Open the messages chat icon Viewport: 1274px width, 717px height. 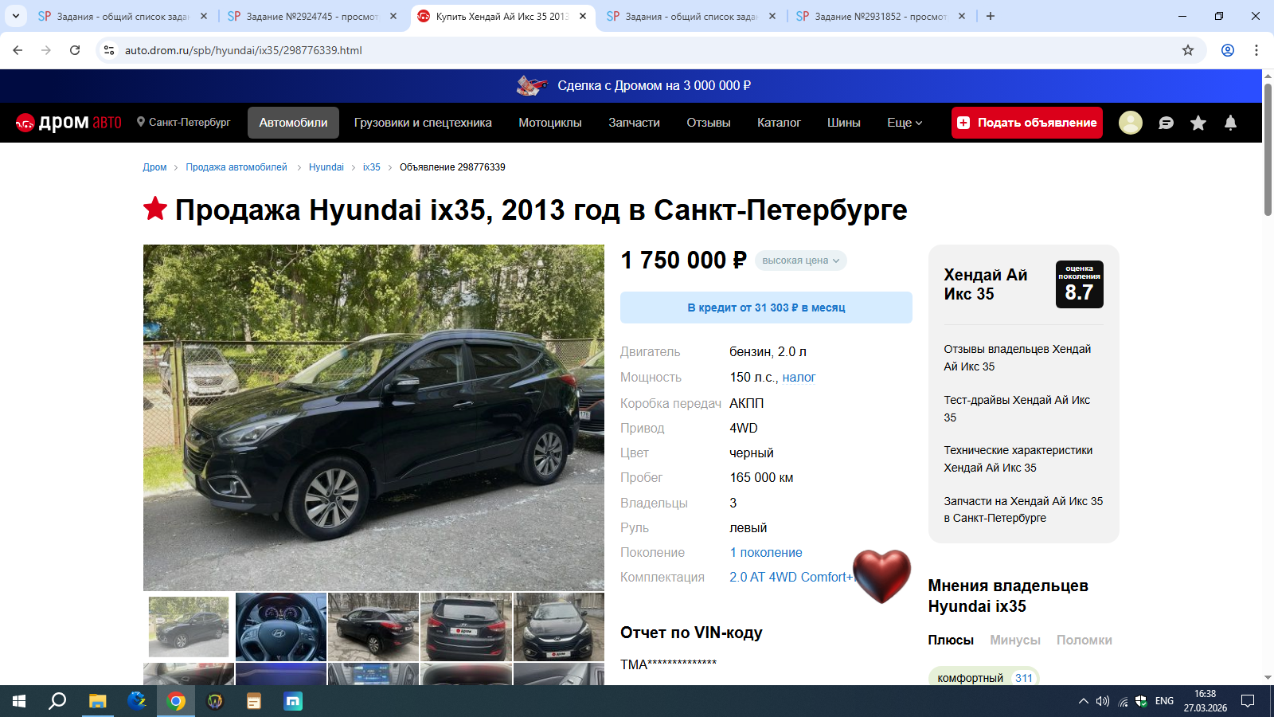point(1166,123)
